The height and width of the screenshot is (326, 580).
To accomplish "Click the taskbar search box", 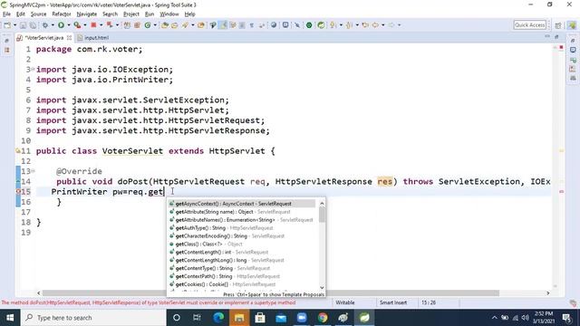I will point(92,318).
